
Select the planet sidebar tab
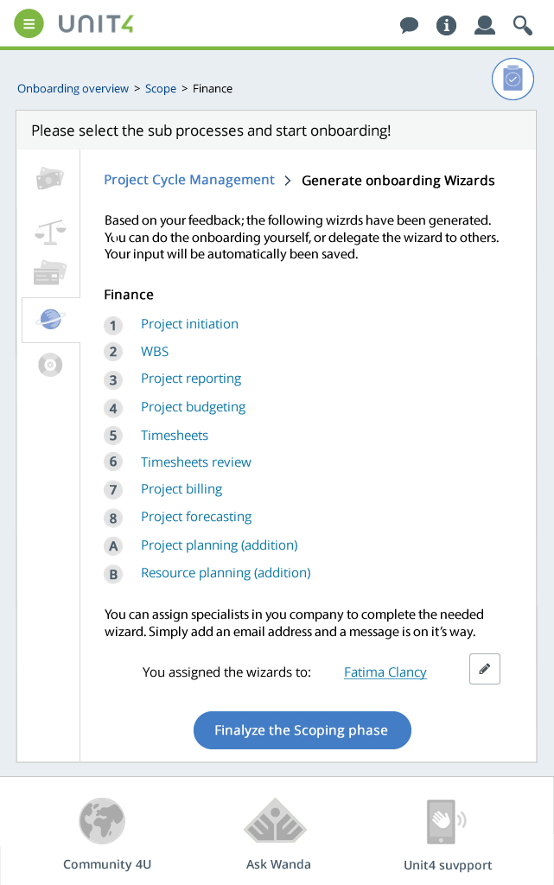pos(51,320)
